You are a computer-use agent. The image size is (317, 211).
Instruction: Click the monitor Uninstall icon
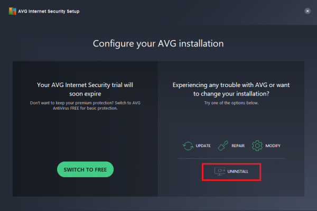(219, 171)
